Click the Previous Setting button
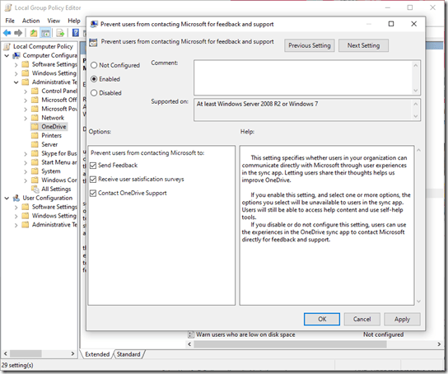 (310, 45)
